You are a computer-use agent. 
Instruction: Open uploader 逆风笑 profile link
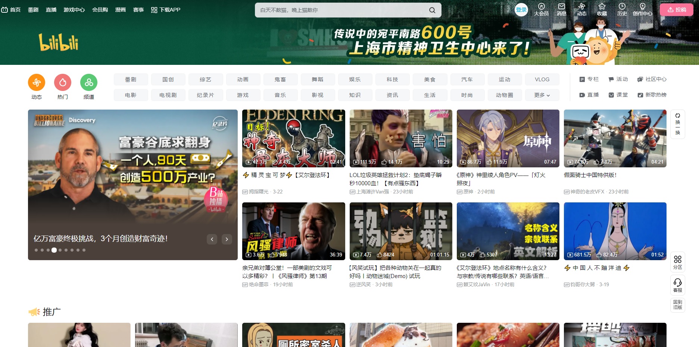[363, 284]
